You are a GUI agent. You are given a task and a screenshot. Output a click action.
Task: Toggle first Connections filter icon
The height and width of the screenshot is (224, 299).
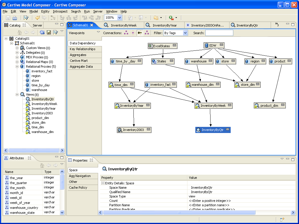126,33
